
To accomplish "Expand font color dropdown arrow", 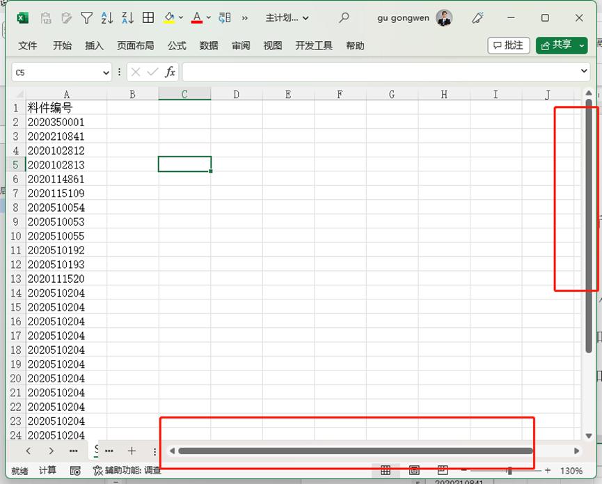I will pyautogui.click(x=209, y=18).
